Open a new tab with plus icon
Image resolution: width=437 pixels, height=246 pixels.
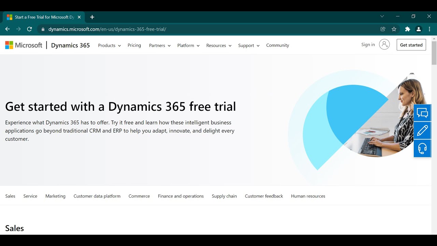coord(92,17)
